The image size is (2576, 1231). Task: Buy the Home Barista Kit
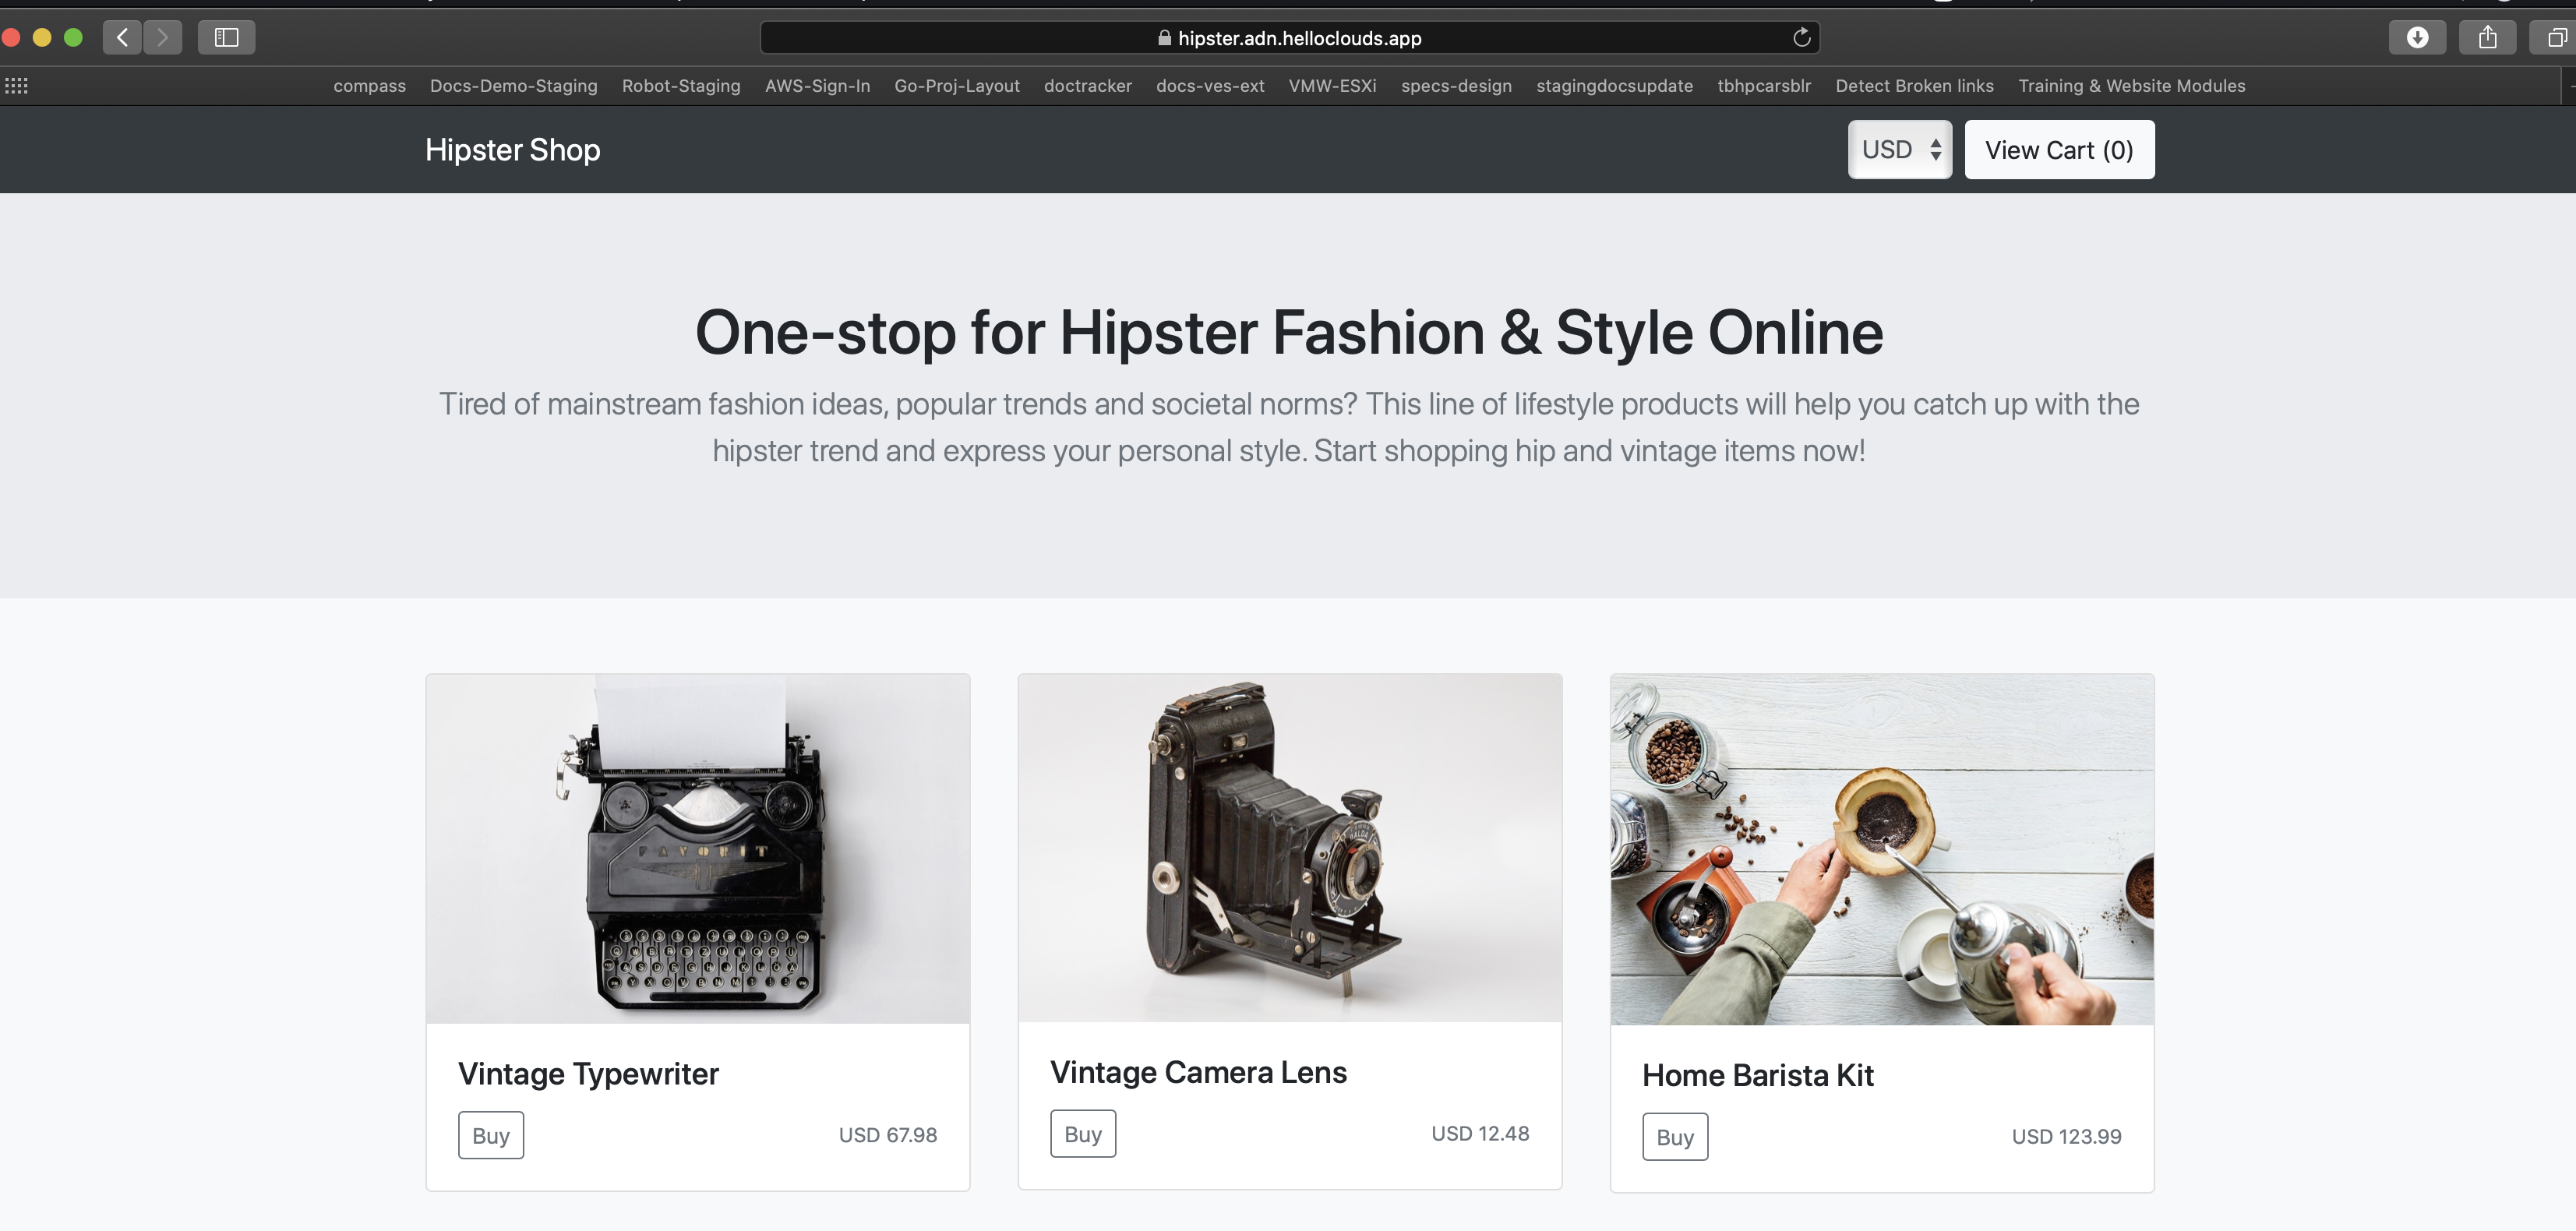(1674, 1136)
